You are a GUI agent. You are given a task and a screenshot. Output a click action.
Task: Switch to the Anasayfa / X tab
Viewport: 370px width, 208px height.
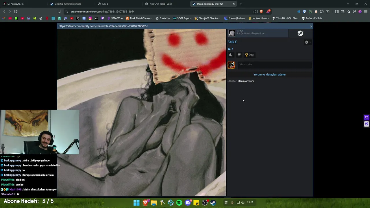point(23,4)
